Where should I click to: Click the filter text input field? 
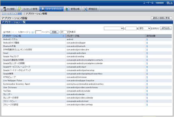click(131, 28)
